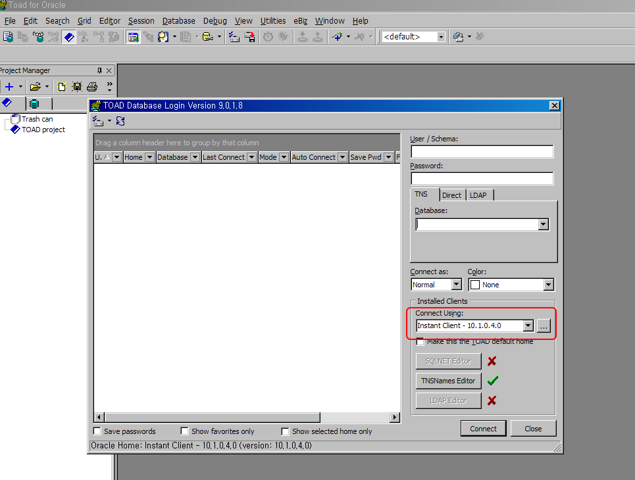Click the User / Schema input field
The image size is (635, 480).
point(482,151)
